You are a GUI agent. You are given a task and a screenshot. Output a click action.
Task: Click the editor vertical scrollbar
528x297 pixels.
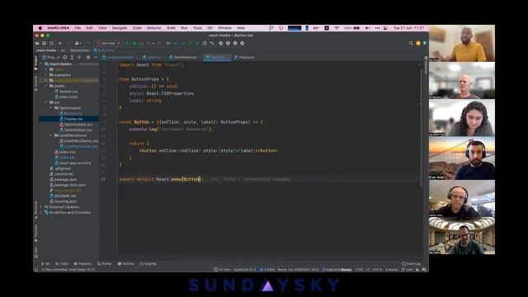coord(421,128)
